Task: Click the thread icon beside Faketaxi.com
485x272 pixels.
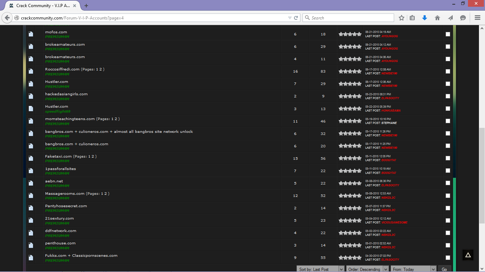Action: (x=31, y=158)
